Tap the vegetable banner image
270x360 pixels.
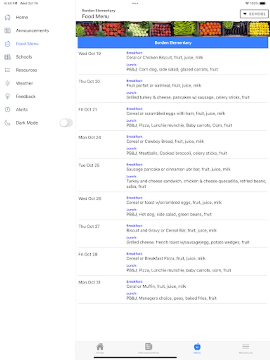pyautogui.click(x=173, y=29)
